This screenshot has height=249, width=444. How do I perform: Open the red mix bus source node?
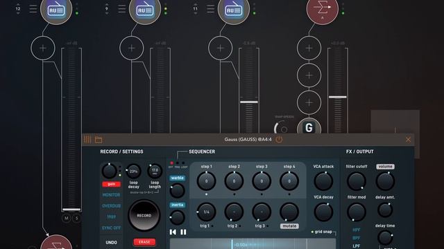[x=322, y=9]
